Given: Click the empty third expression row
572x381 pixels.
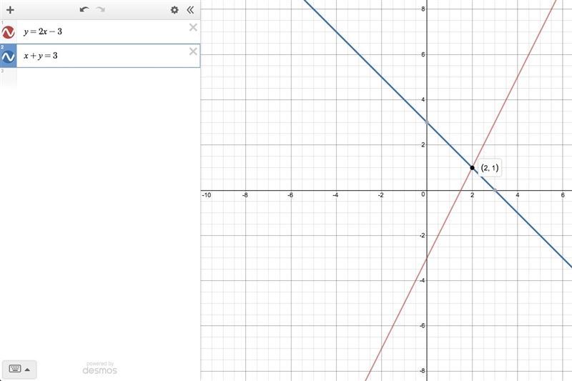Looking at the screenshot, I should pos(100,79).
